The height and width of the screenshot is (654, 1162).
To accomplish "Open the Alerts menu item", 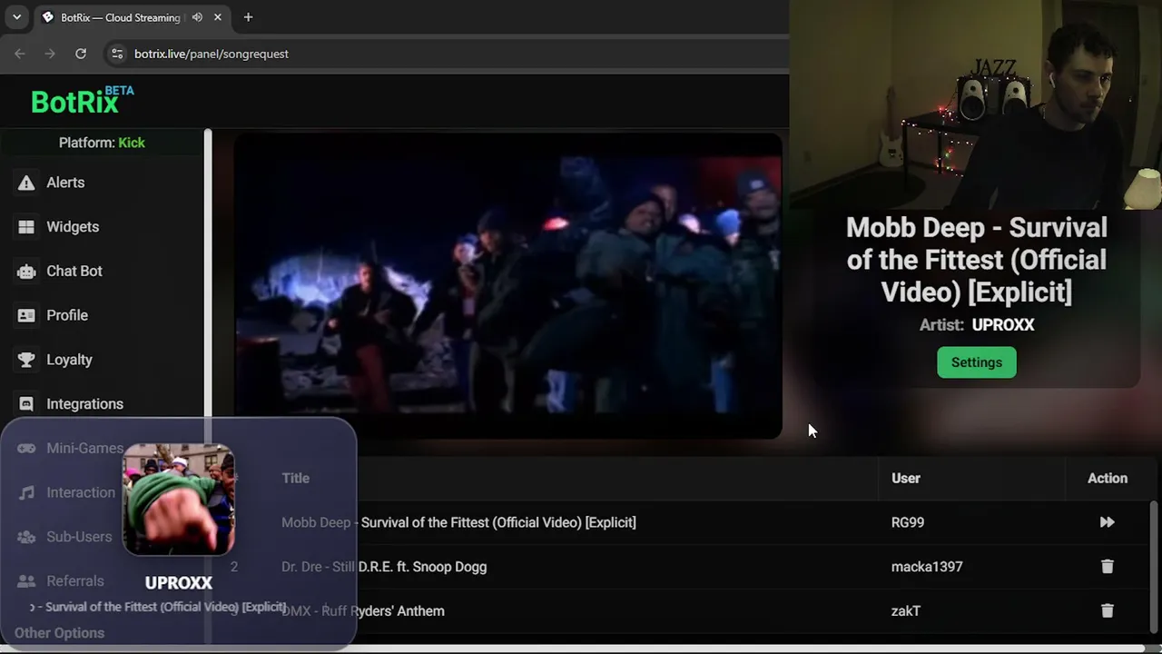I will (65, 183).
